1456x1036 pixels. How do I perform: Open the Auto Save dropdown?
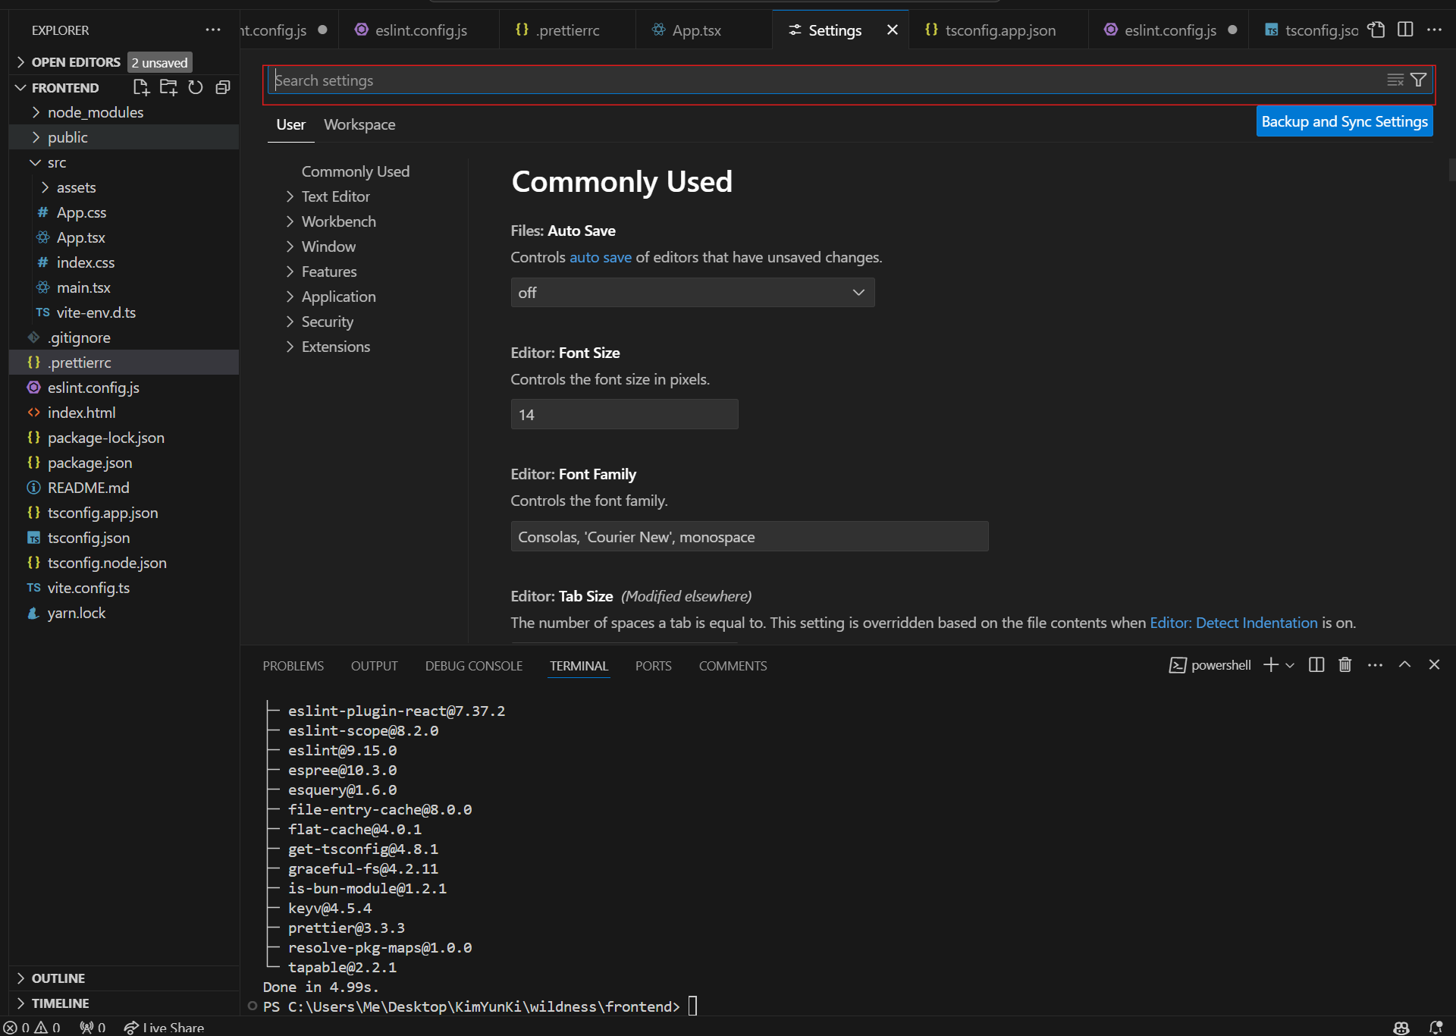692,293
